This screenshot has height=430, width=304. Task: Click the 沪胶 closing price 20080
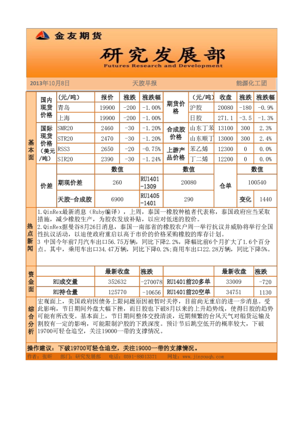pos(225,108)
